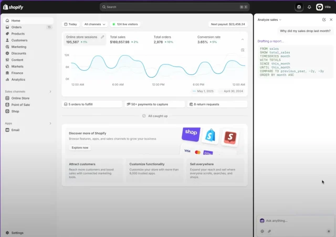Click the Home house icon in the sidebar
This screenshot has height=237, width=336.
[x=7, y=20]
